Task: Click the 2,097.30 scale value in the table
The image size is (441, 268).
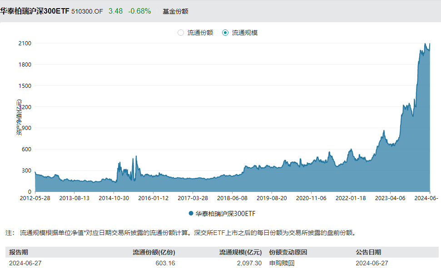Action: (249, 263)
